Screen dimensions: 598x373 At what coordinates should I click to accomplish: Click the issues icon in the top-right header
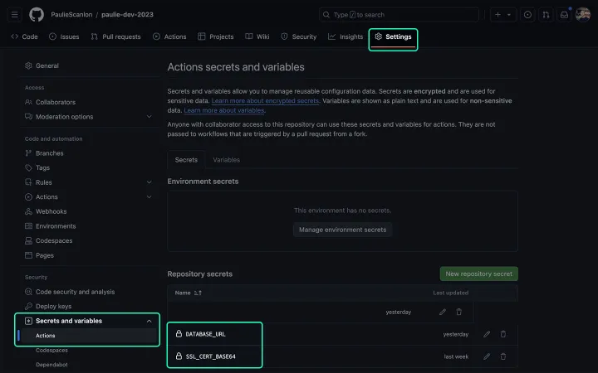(527, 15)
